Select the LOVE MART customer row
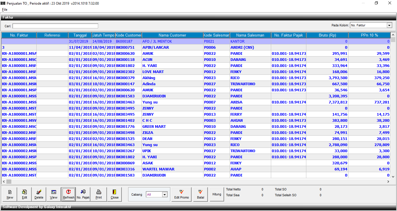The width and height of the screenshot is (397, 211). click(153, 72)
